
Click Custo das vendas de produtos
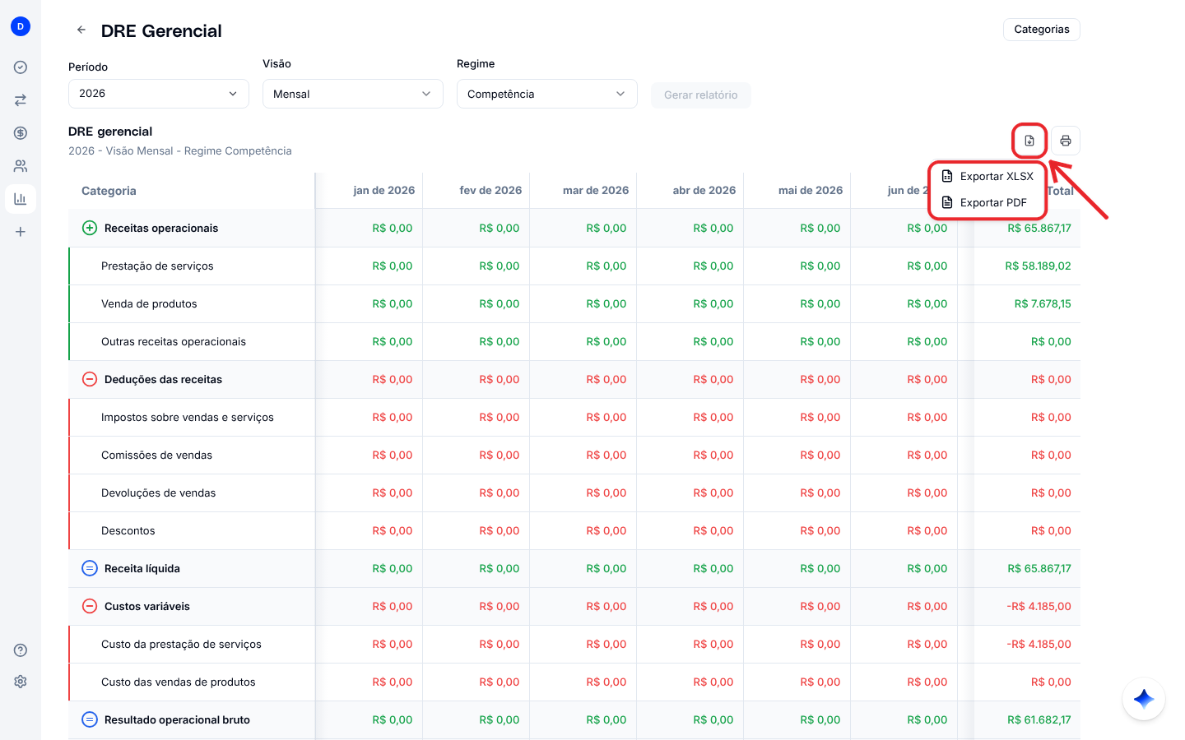point(179,682)
